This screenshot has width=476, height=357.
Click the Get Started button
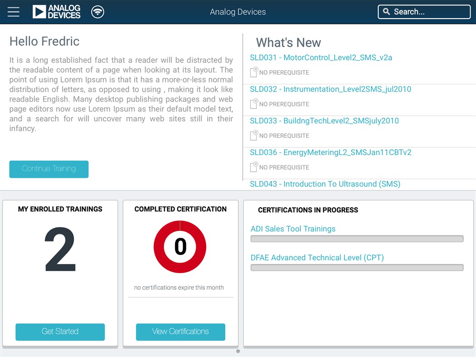tap(60, 332)
